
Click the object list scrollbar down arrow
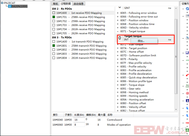(x=176, y=109)
